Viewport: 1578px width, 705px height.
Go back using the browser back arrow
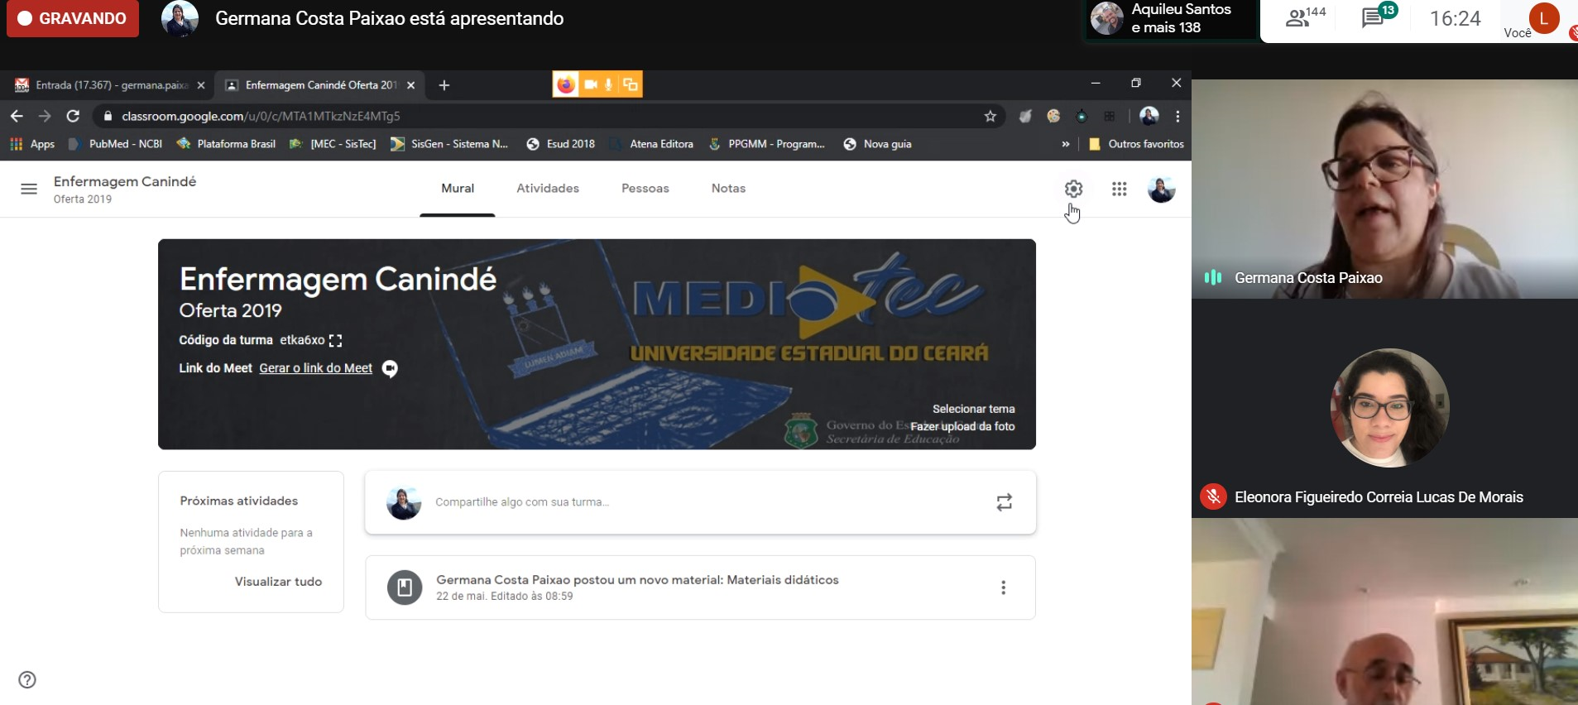17,116
